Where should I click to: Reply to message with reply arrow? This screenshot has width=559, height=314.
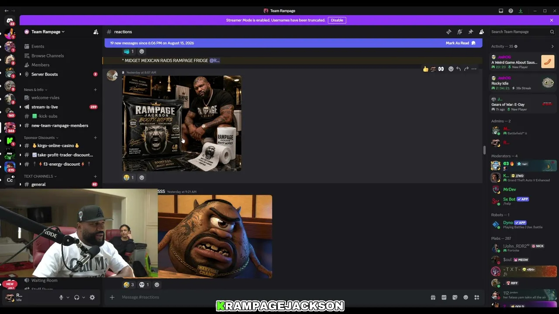pos(459,69)
